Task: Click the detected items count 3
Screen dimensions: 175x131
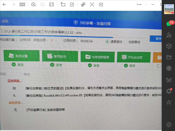Action: (52, 40)
